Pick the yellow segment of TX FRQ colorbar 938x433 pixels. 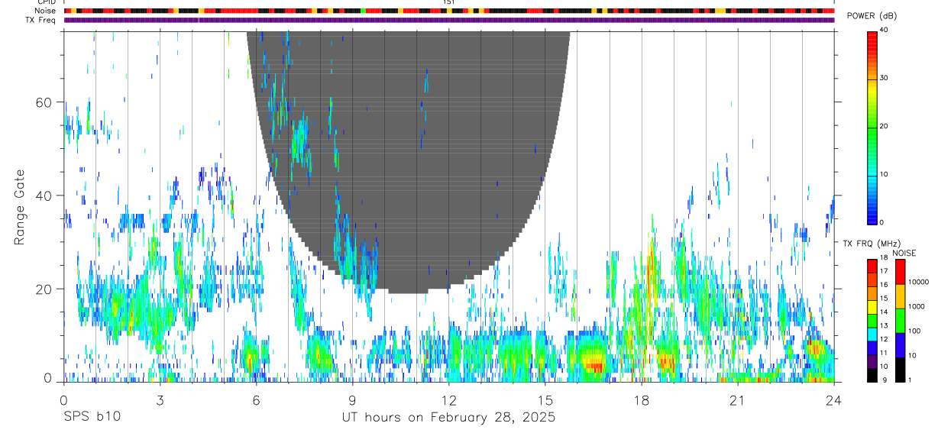point(872,307)
